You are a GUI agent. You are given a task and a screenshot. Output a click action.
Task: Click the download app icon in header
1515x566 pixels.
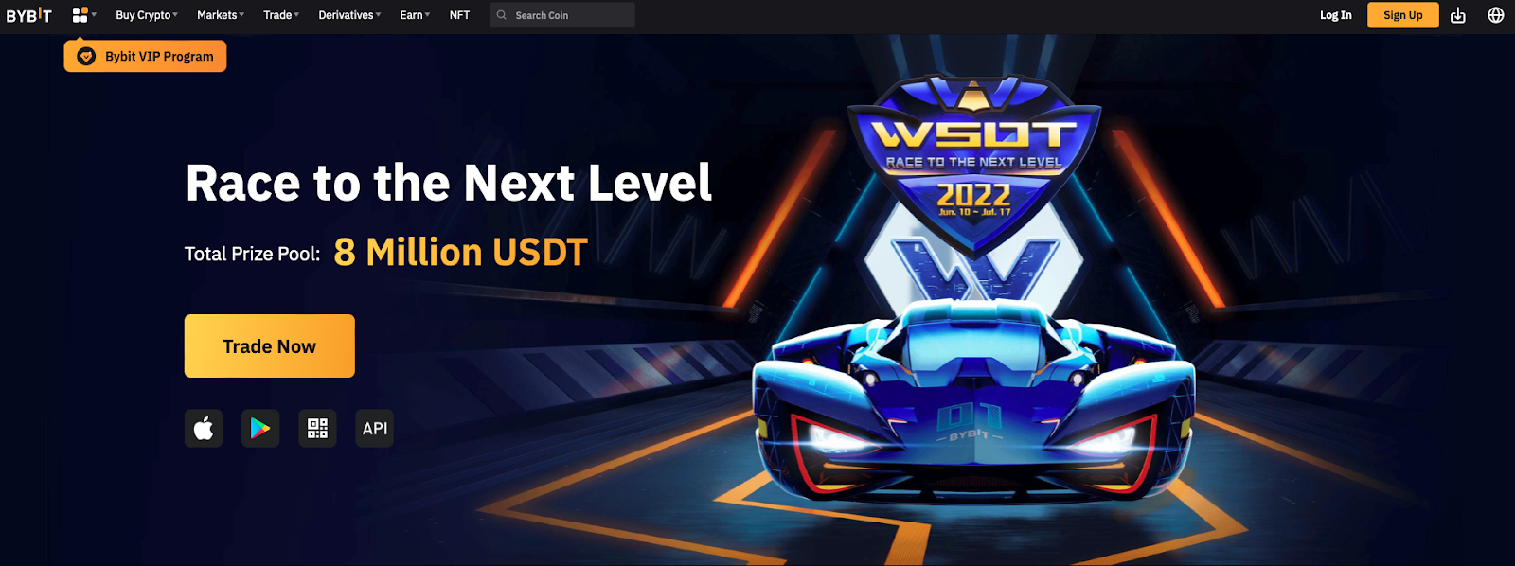tap(1458, 15)
